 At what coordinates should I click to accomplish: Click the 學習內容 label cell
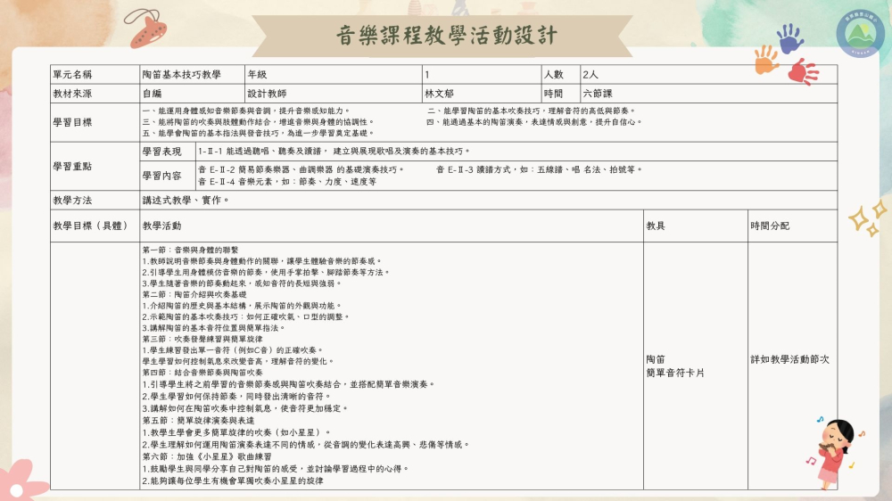[168, 176]
